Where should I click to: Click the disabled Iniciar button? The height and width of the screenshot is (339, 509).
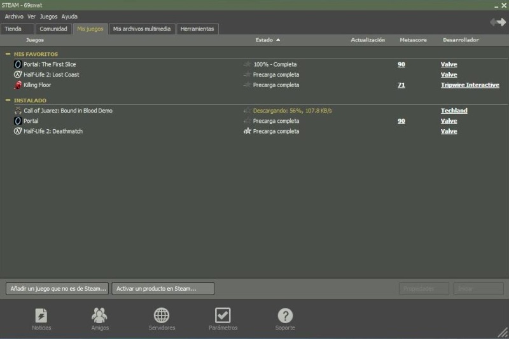[478, 288]
